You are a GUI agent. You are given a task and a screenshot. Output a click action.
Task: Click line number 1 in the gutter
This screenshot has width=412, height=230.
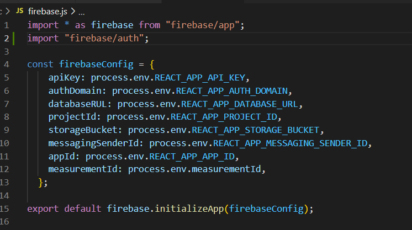pyautogui.click(x=7, y=25)
